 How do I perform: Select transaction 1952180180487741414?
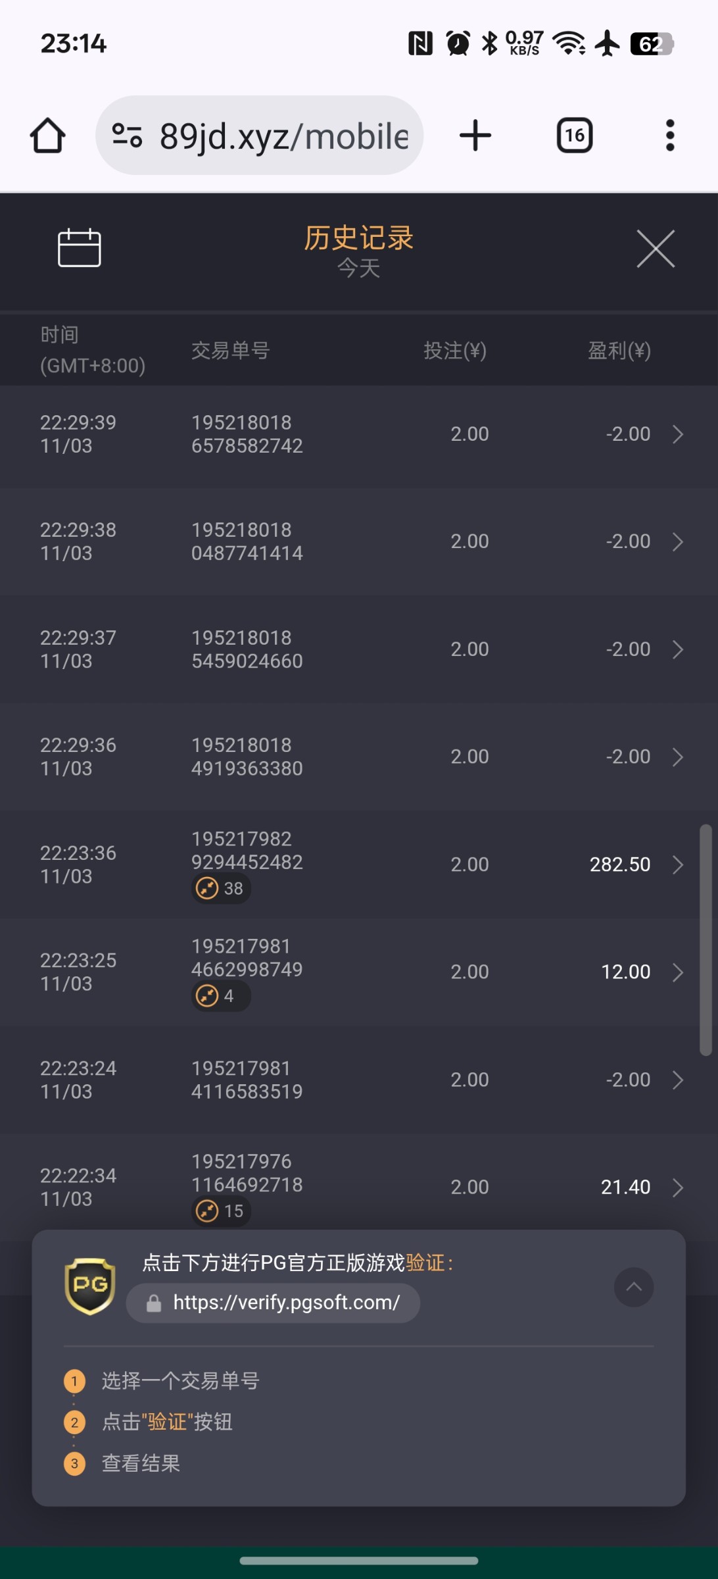(247, 541)
